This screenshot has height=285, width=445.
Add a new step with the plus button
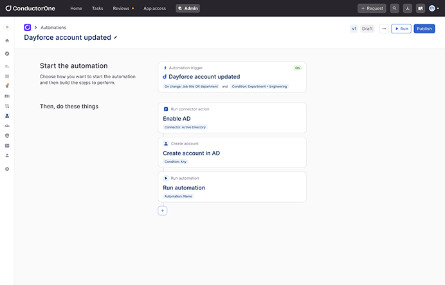point(162,211)
